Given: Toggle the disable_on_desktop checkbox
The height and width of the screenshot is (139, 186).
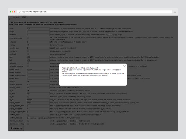Looking at the screenshot, I should (x=28, y=124).
